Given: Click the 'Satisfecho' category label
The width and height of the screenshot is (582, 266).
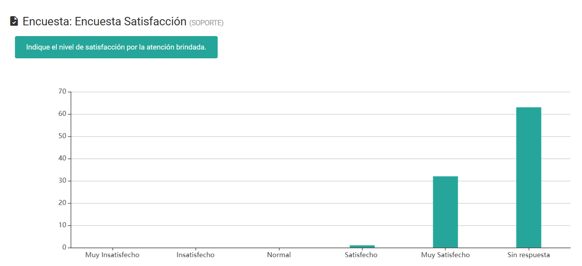Looking at the screenshot, I should (x=361, y=254).
